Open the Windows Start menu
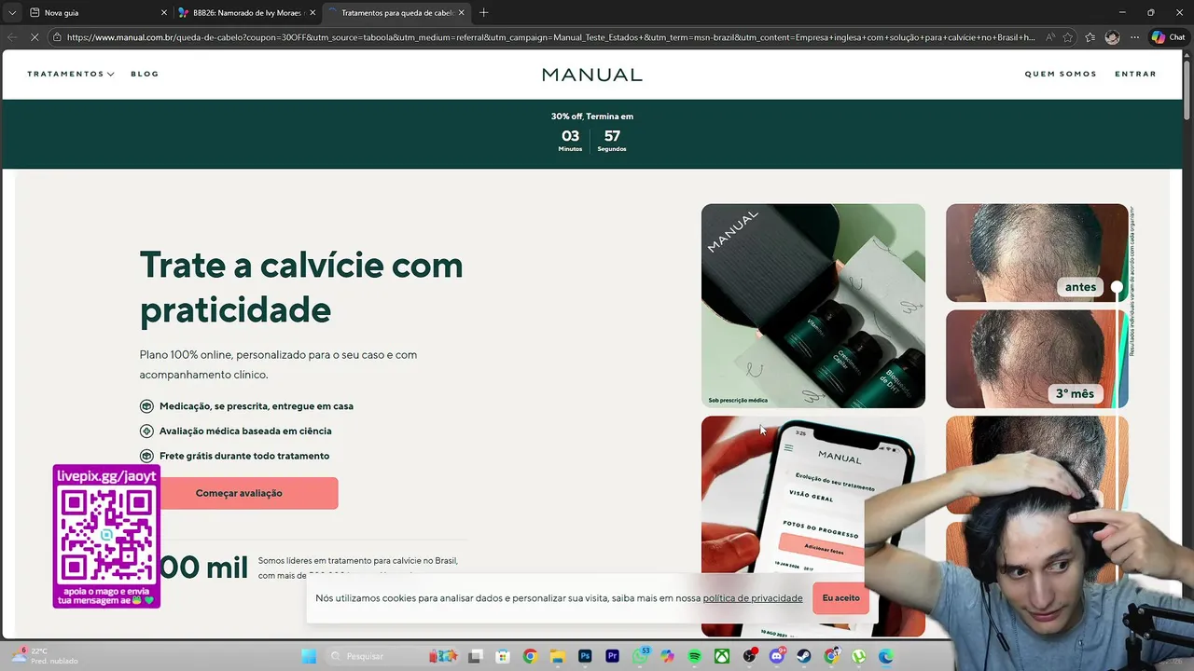Screen dimensions: 1194x671 click(x=309, y=656)
